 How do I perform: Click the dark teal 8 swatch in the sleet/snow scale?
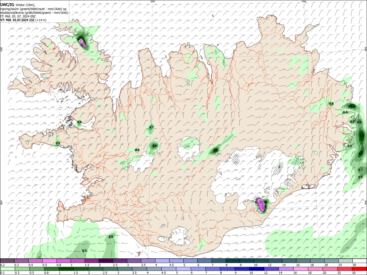pyautogui.click(x=233, y=261)
